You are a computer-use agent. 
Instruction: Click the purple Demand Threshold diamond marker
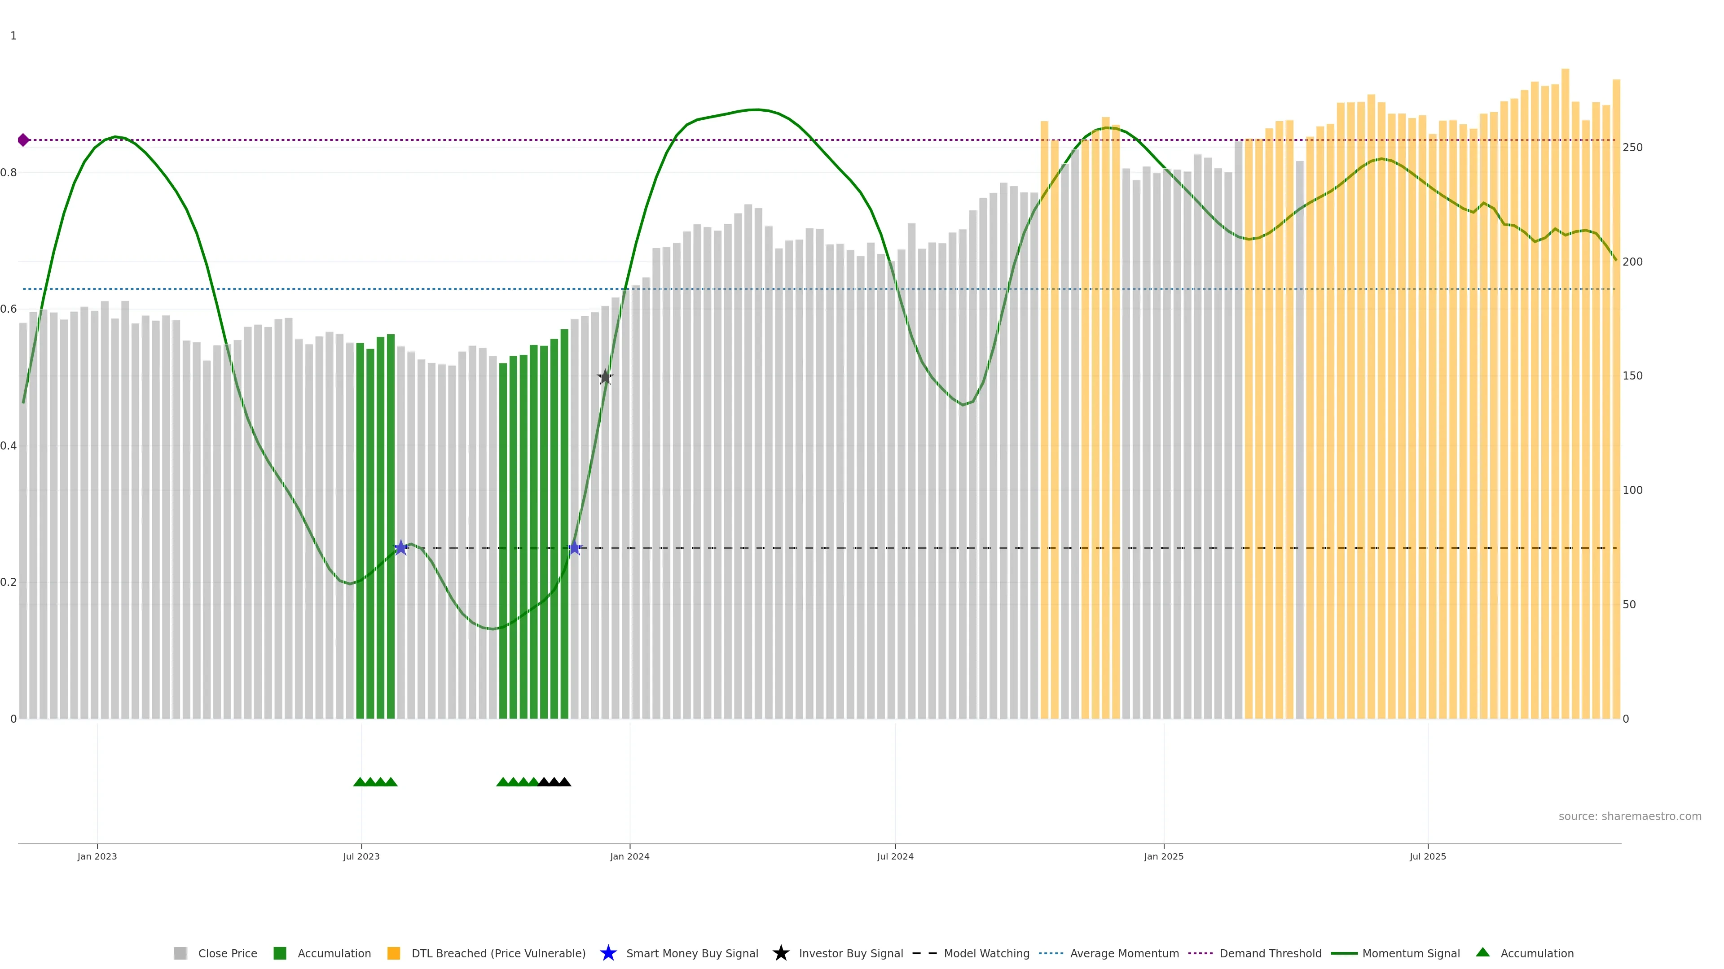(23, 140)
